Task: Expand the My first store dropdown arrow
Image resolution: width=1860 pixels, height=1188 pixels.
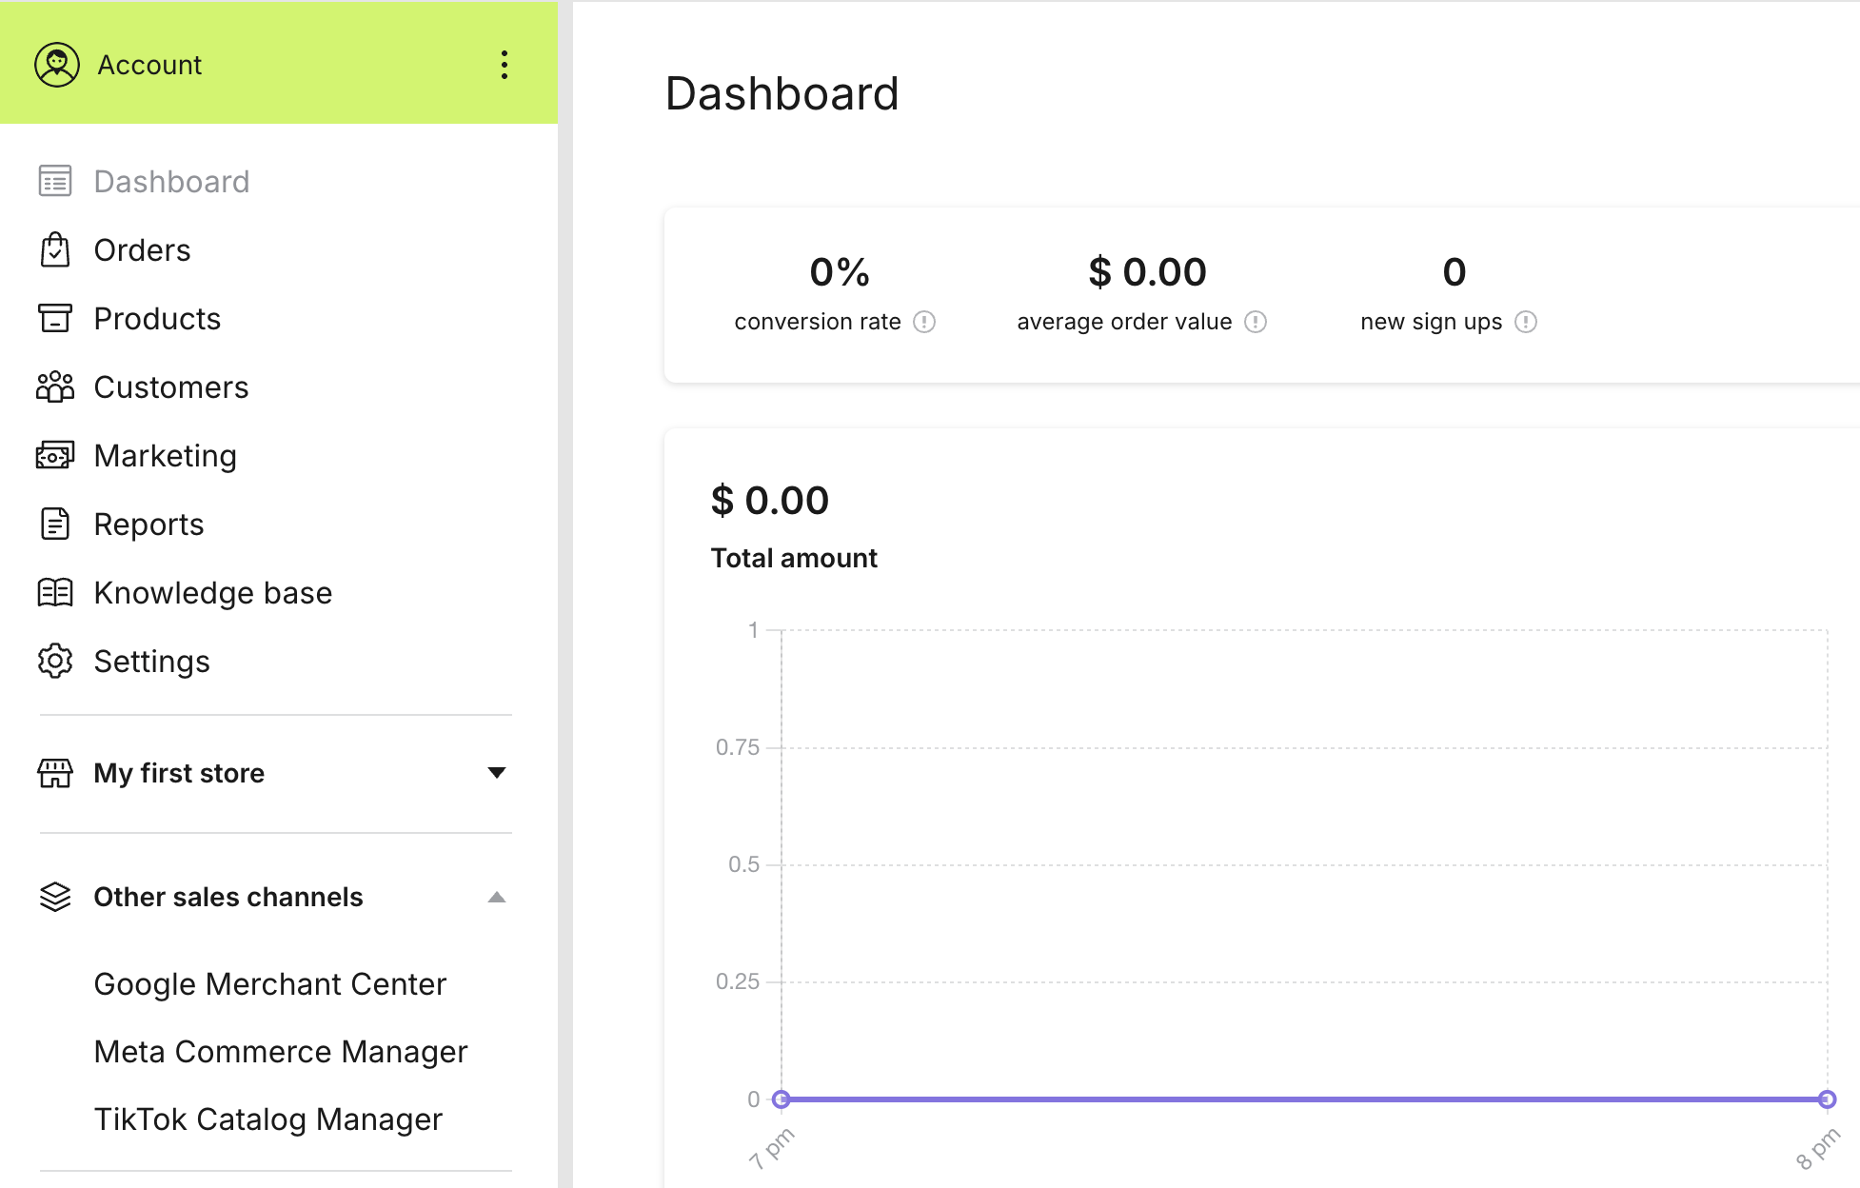Action: pyautogui.click(x=496, y=773)
